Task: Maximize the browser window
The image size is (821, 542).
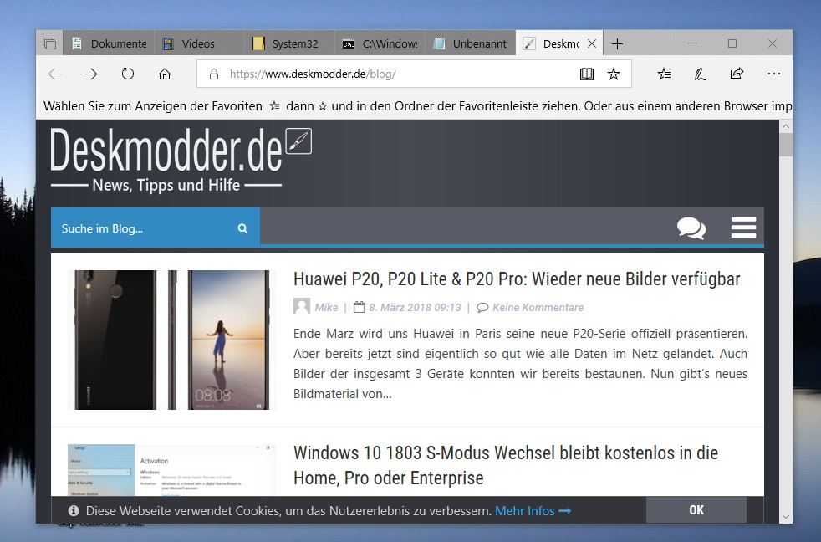Action: (732, 43)
